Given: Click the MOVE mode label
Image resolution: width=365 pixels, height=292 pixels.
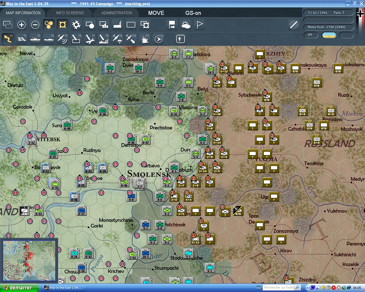Looking at the screenshot, I should click(156, 13).
